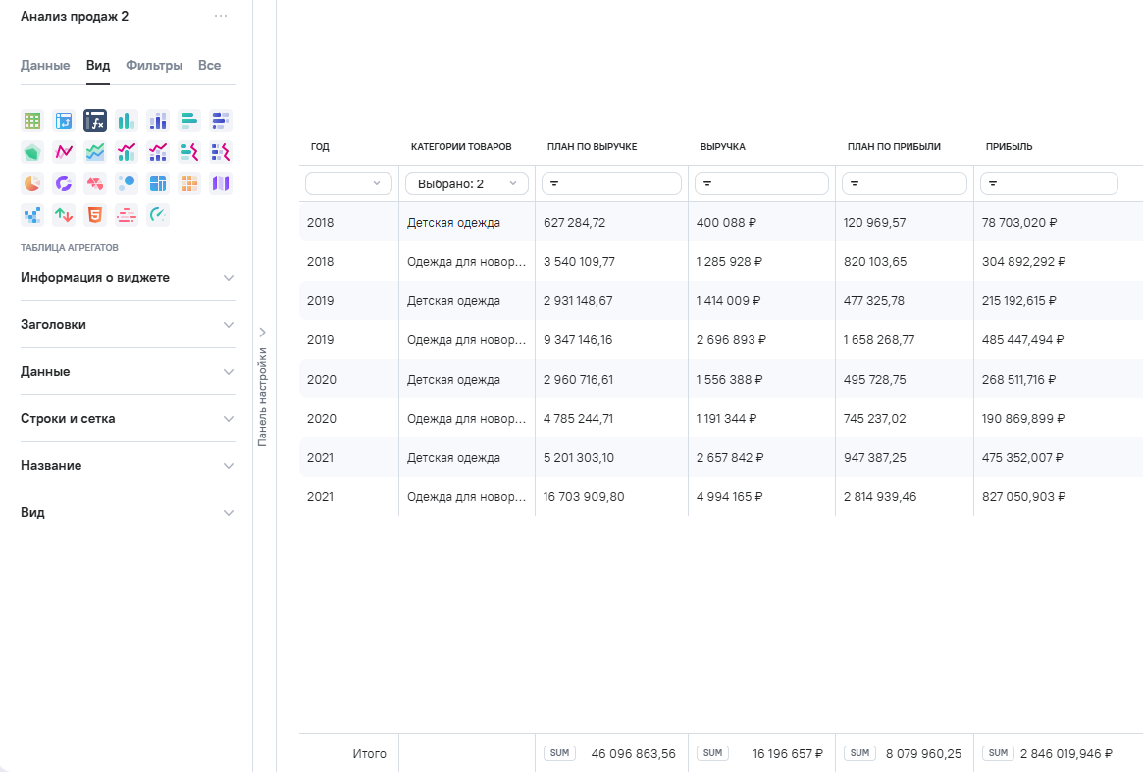1143x772 pixels.
Task: Expand the Заголовки settings section
Action: click(x=128, y=325)
